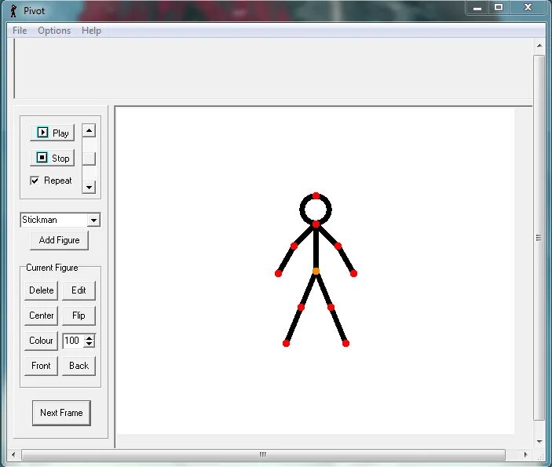Open the Options menu

[x=54, y=31]
